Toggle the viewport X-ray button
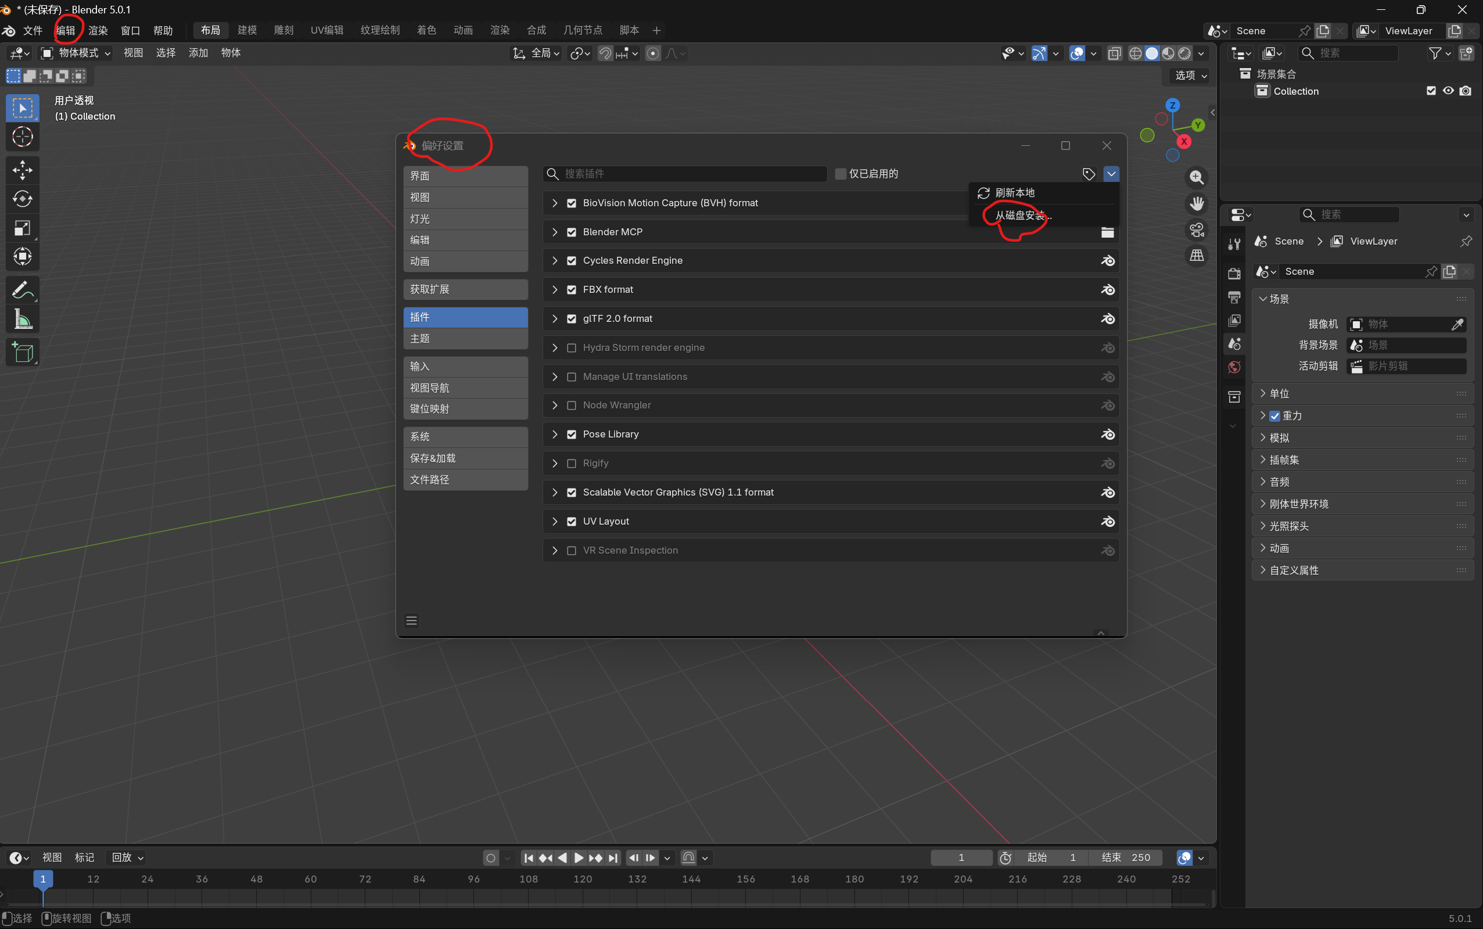1483x929 pixels. 1114,53
